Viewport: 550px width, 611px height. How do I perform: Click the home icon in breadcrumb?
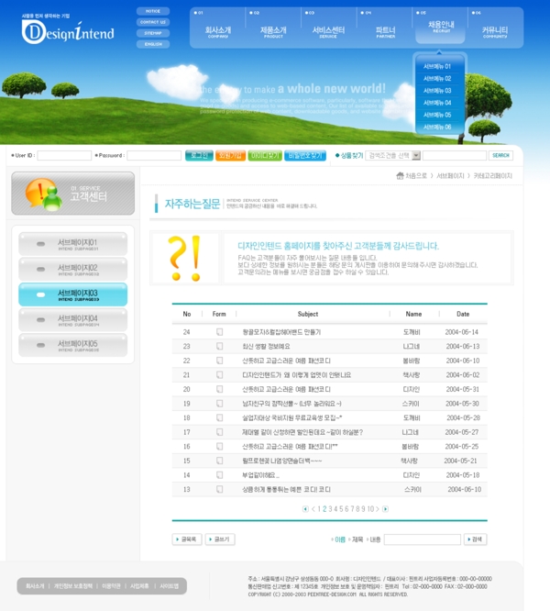400,176
